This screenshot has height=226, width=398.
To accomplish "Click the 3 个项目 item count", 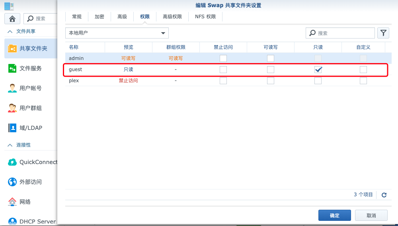I will click(363, 195).
